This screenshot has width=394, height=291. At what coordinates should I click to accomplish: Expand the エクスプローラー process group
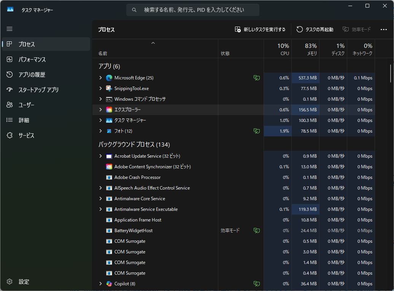coord(100,110)
